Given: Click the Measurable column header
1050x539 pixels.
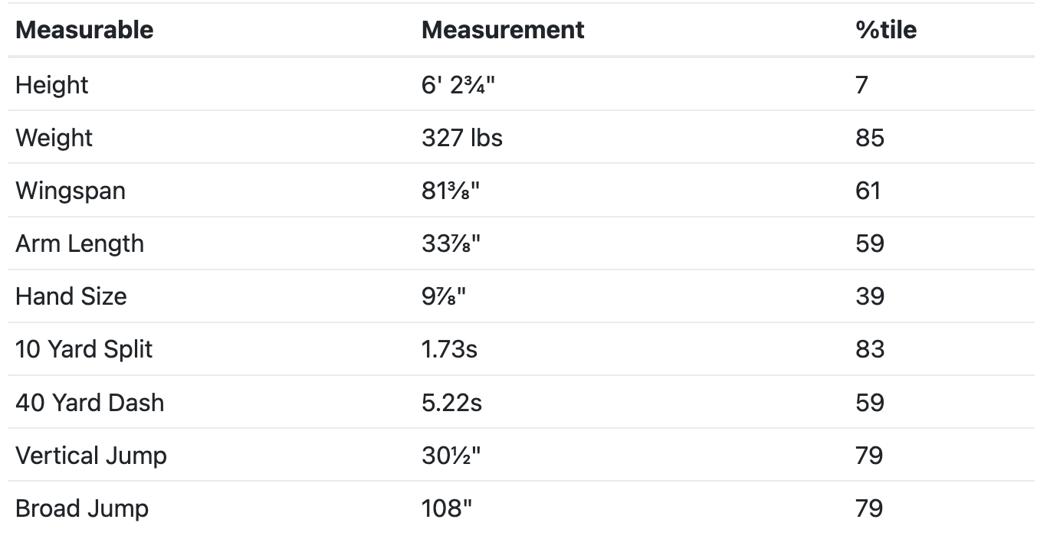Looking at the screenshot, I should (84, 30).
